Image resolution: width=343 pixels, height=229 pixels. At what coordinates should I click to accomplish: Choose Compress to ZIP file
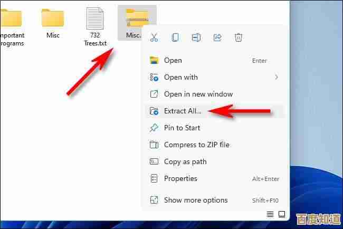click(196, 145)
